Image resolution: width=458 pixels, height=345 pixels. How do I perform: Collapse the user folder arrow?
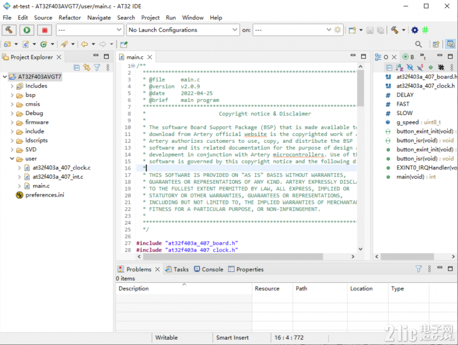(12, 159)
